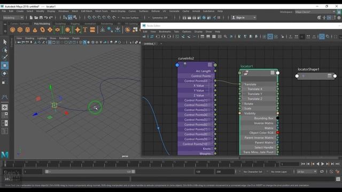This screenshot has width=342, height=192.
Task: Open the No Anim Layer dropdown
Action: coord(279,172)
